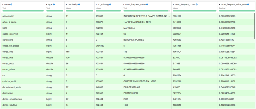Click the type column header label
Screen dimensions: 256x109
tap(49, 5)
